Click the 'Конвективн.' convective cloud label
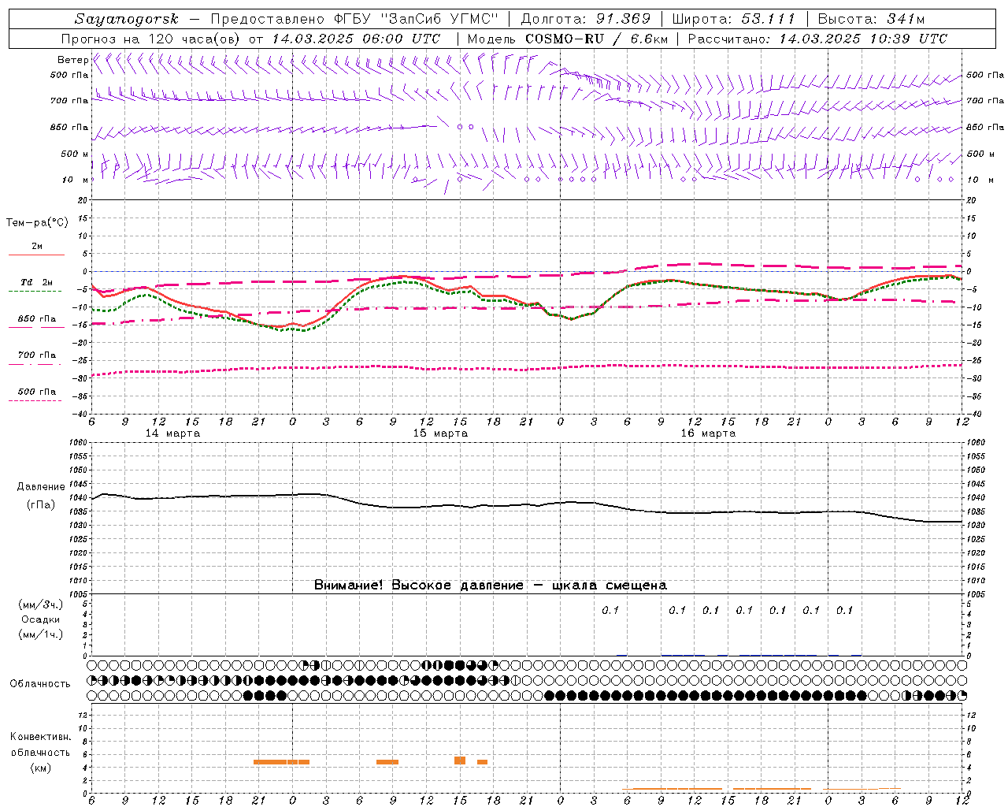This screenshot has width=1008, height=807. tap(40, 737)
